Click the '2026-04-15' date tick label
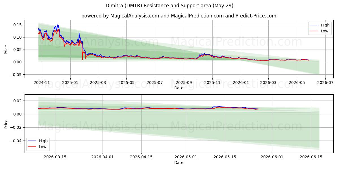Screen dimensions: 339x169 pyautogui.click(x=142, y=157)
